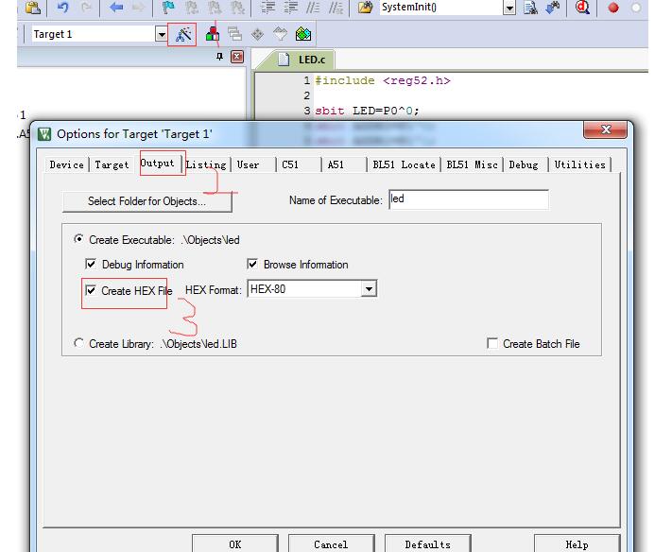Clear all bookmarks icon

coord(238,8)
